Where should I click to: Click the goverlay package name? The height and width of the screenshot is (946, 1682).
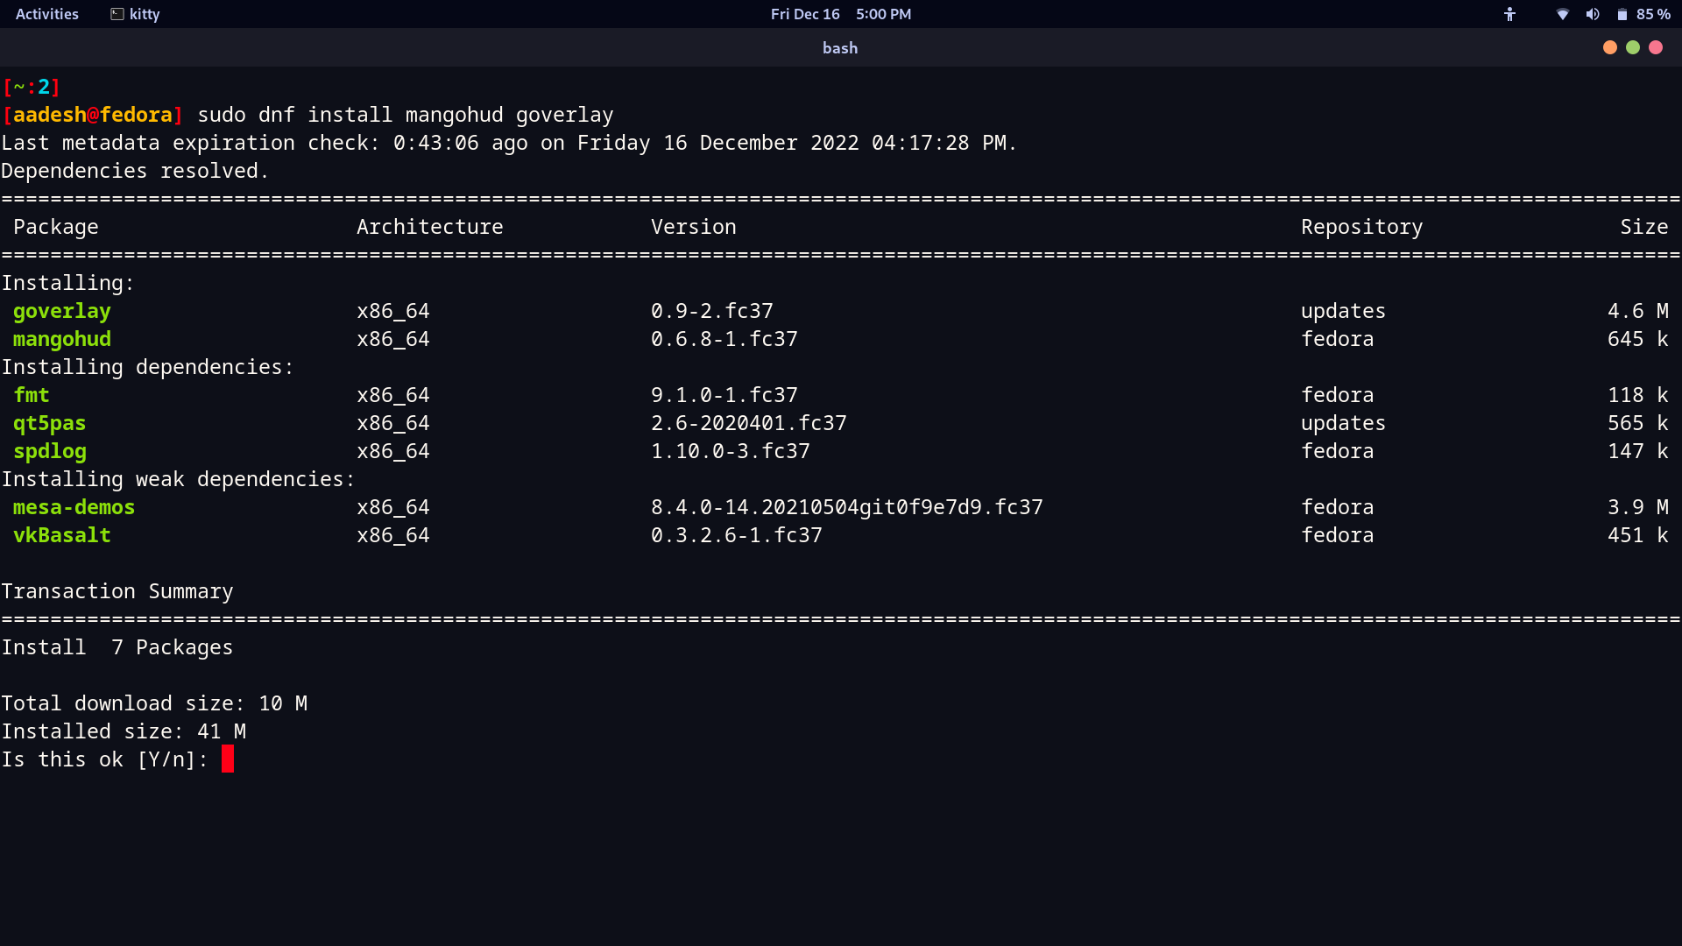tap(62, 311)
